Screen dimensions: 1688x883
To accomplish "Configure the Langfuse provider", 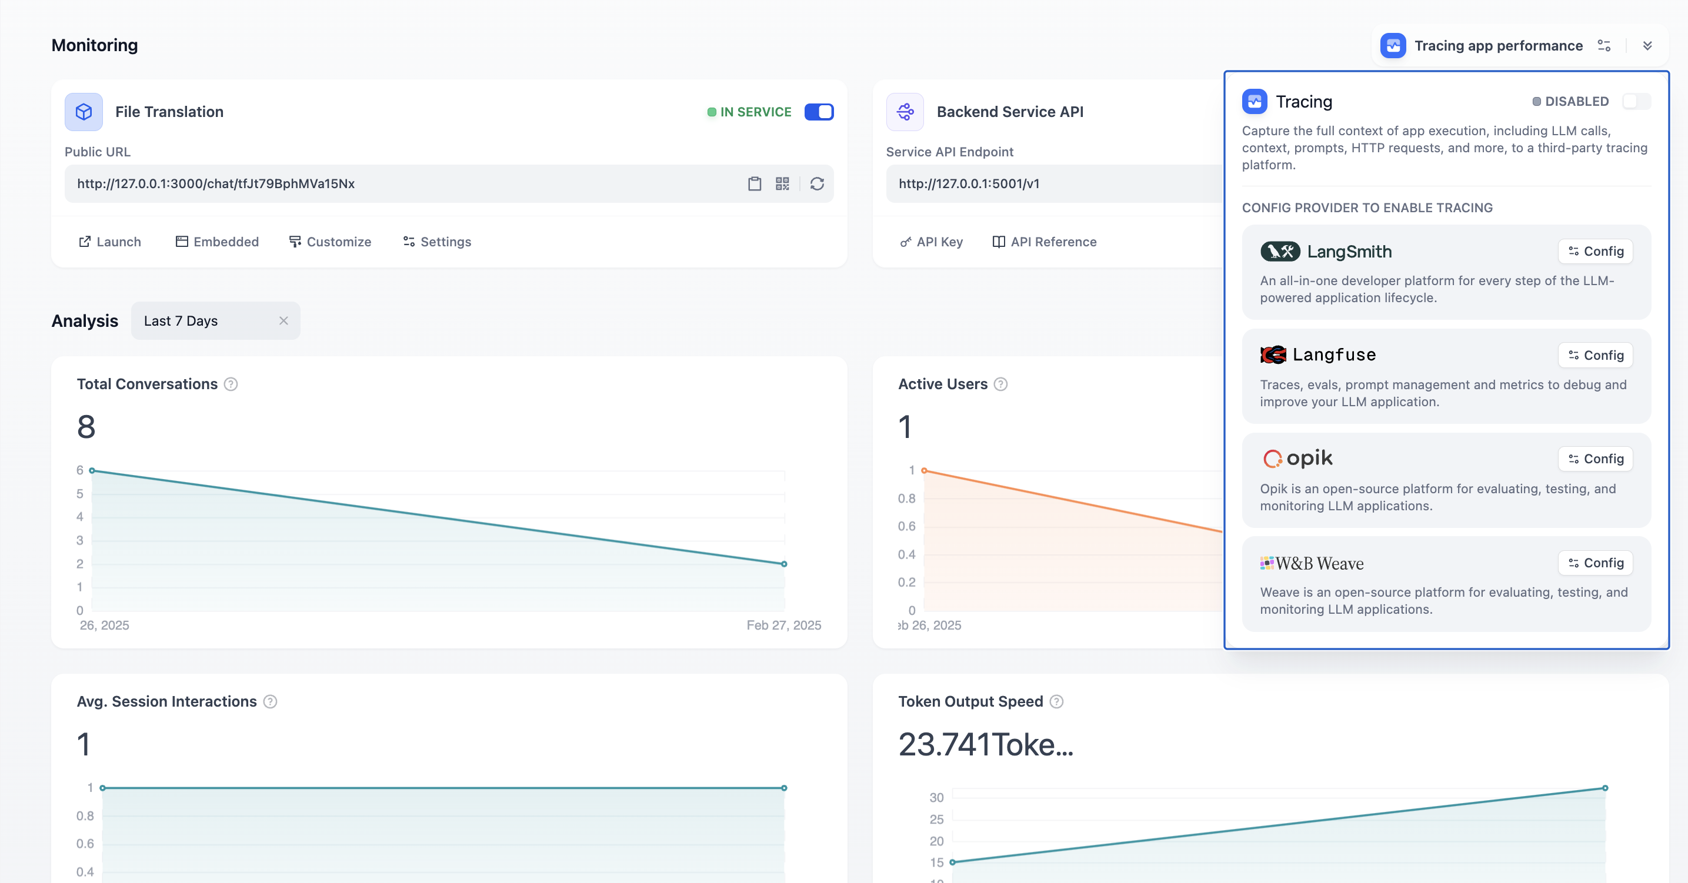I will pos(1595,356).
